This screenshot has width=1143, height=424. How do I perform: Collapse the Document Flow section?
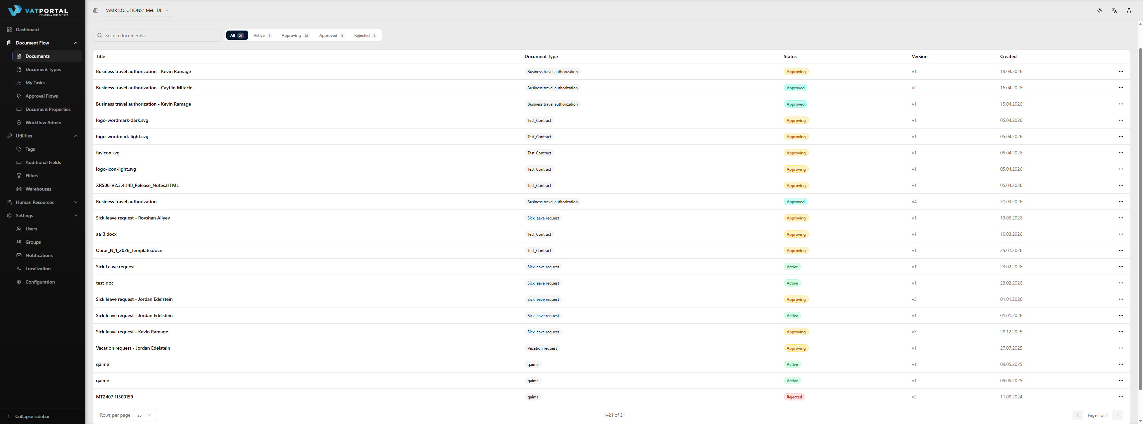(x=75, y=42)
